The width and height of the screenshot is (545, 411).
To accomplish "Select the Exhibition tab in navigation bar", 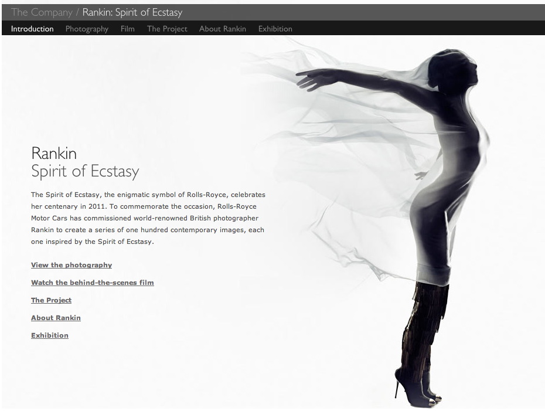I will [275, 29].
